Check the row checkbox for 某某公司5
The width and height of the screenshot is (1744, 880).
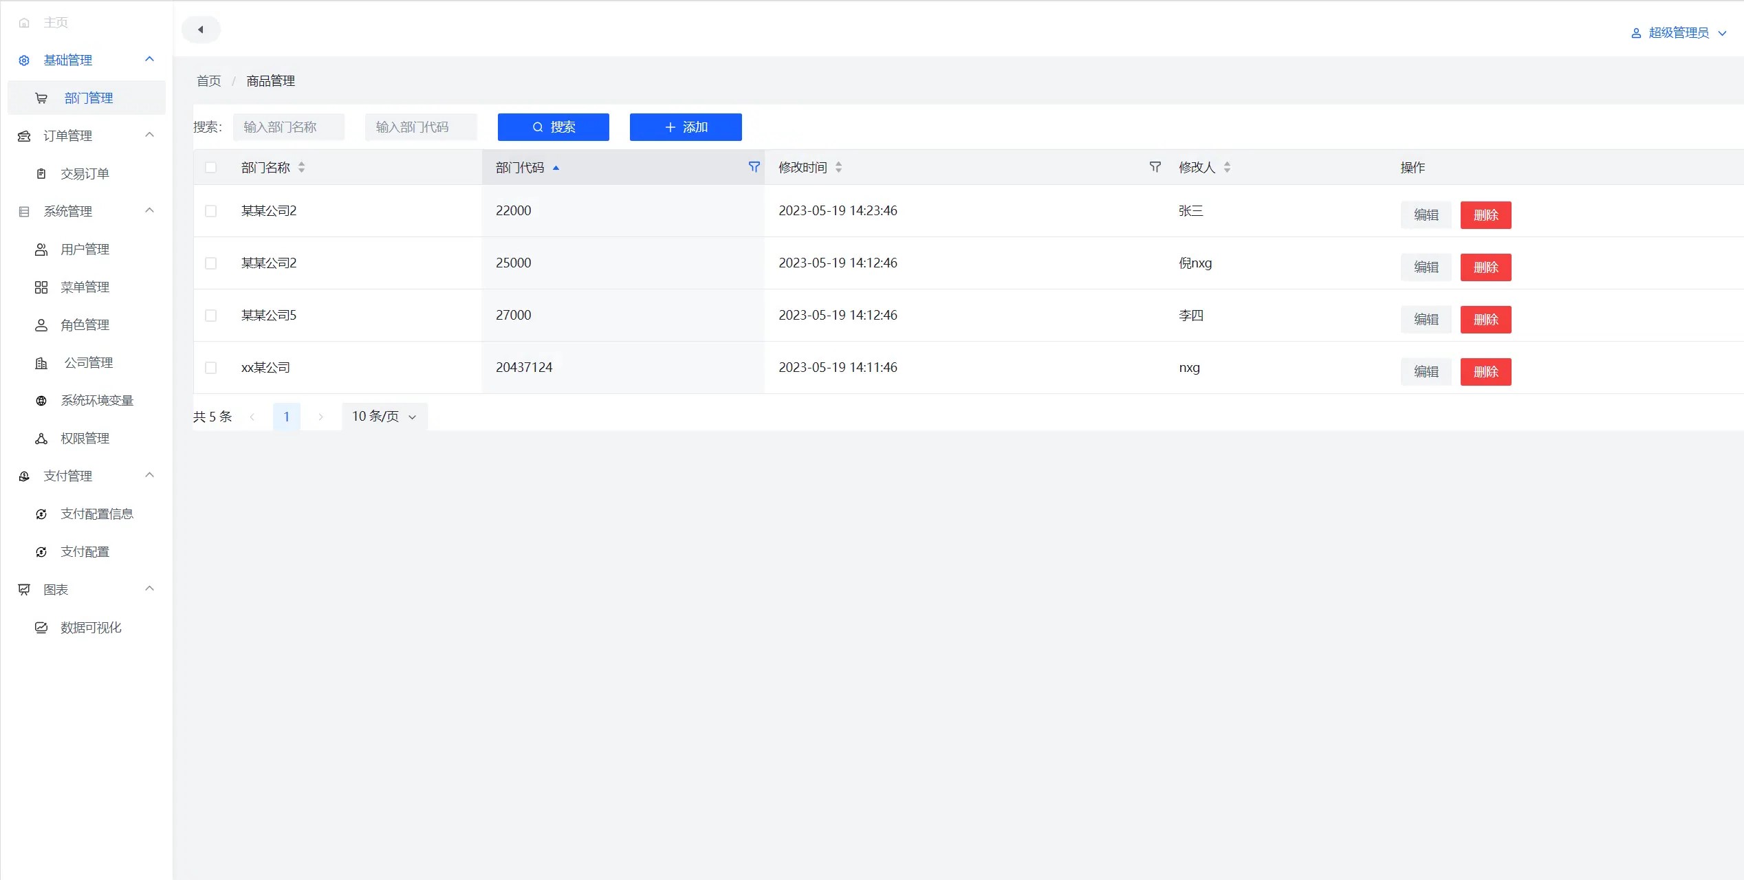tap(210, 316)
